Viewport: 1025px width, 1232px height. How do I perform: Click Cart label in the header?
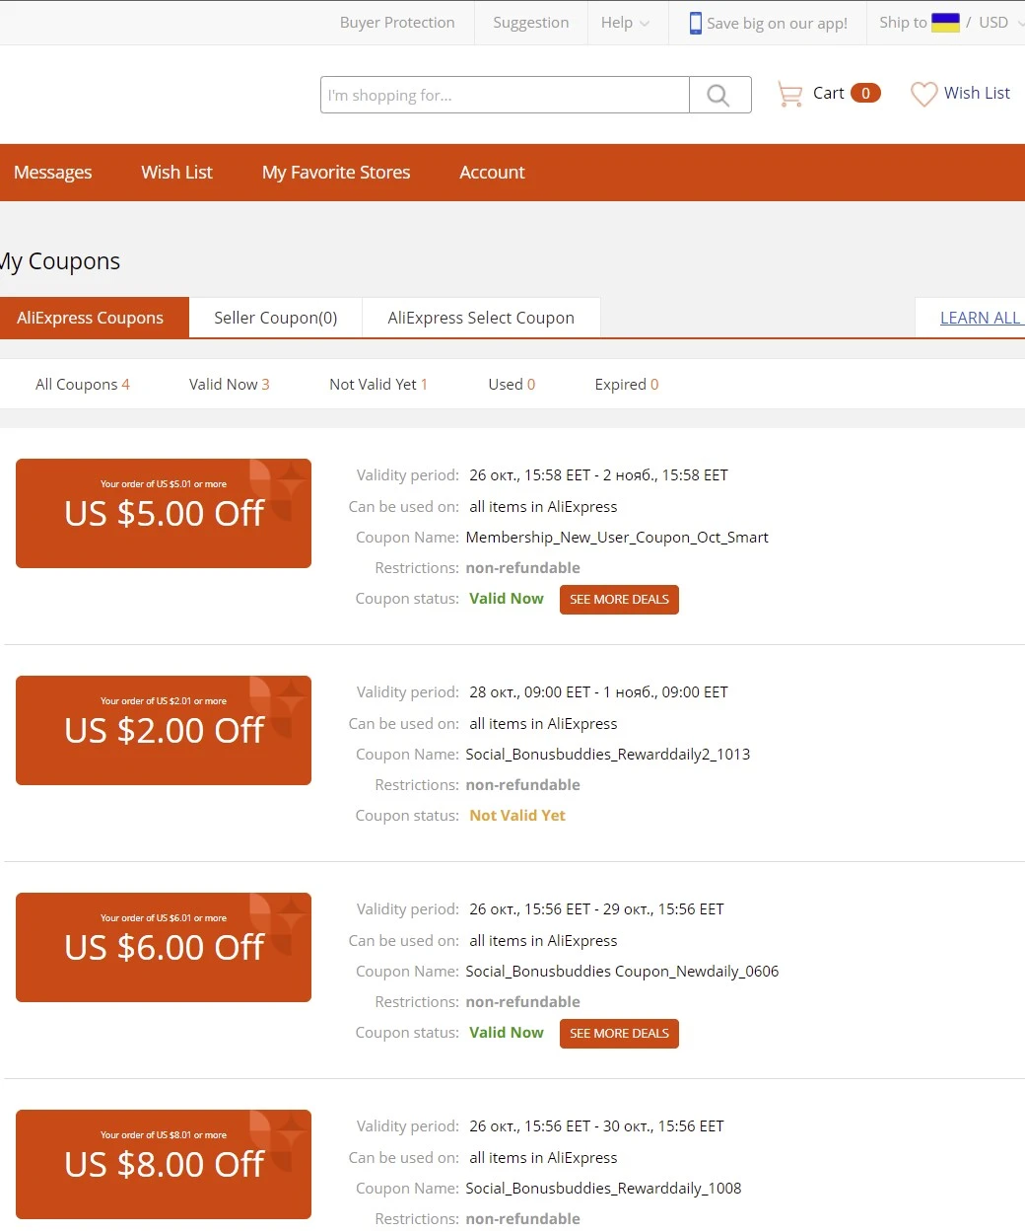click(x=828, y=93)
